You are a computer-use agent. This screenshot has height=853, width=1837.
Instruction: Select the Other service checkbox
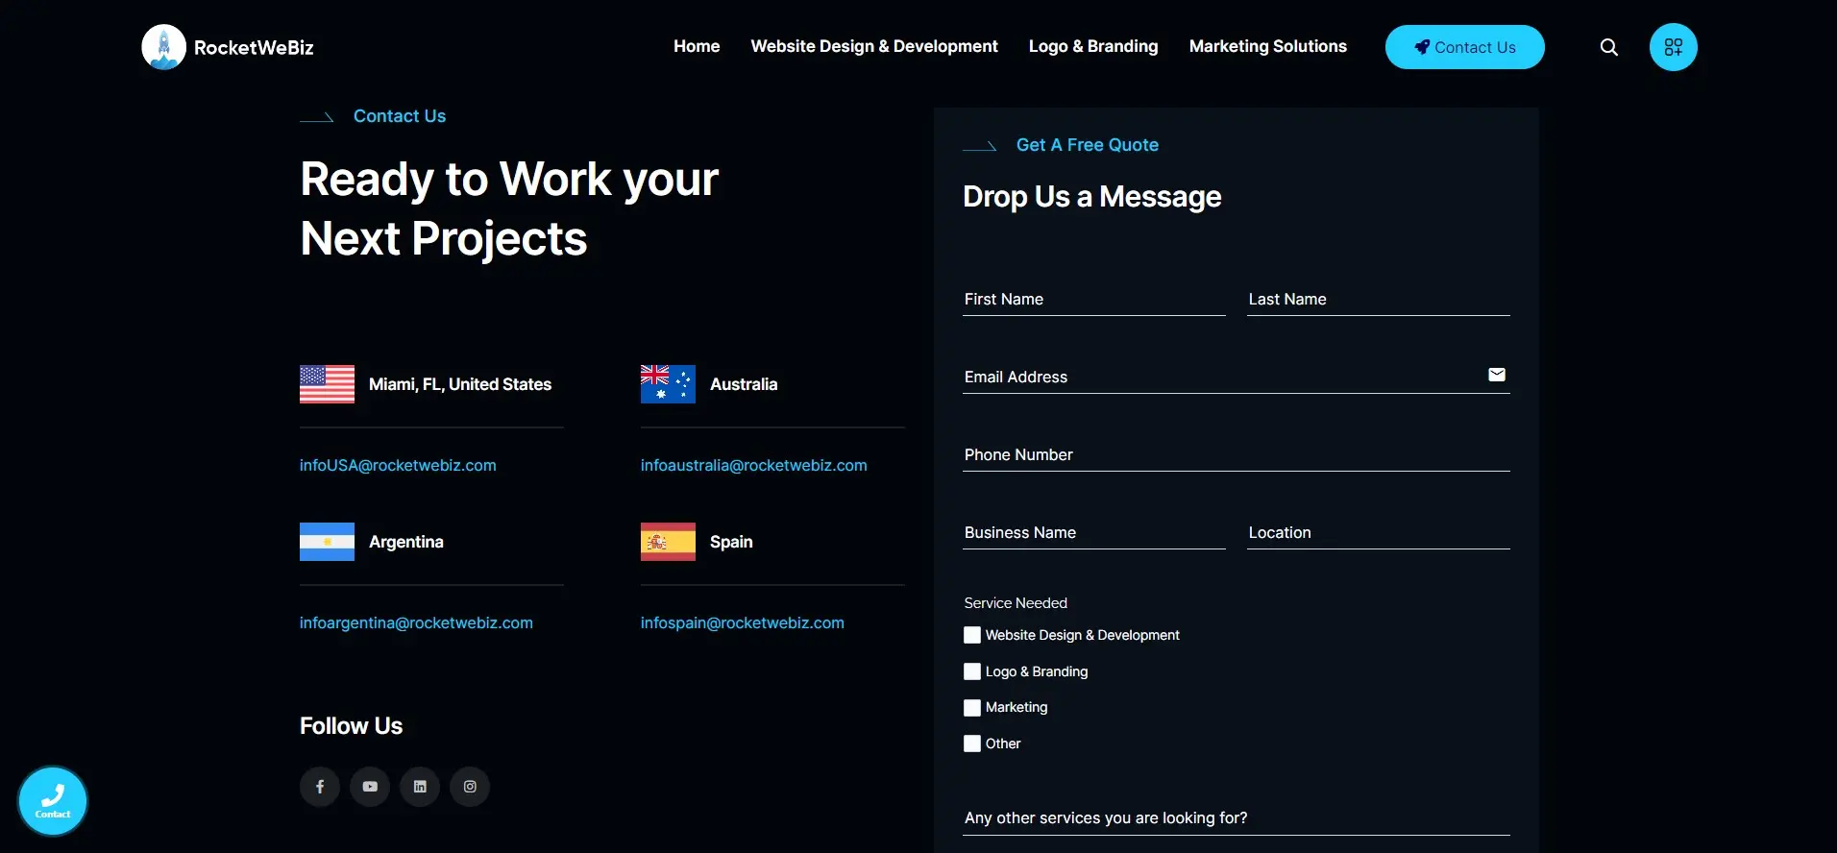pyautogui.click(x=972, y=743)
